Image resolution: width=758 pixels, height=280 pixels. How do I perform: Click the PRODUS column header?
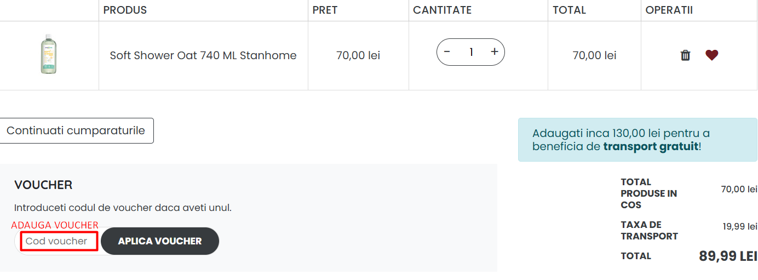pos(125,10)
